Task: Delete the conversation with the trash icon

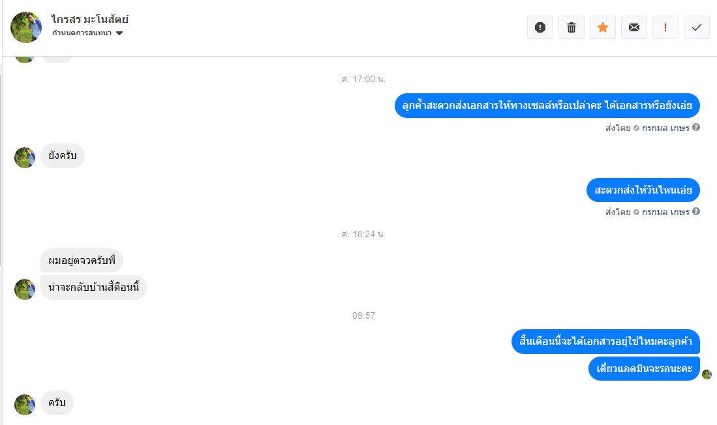Action: (571, 27)
